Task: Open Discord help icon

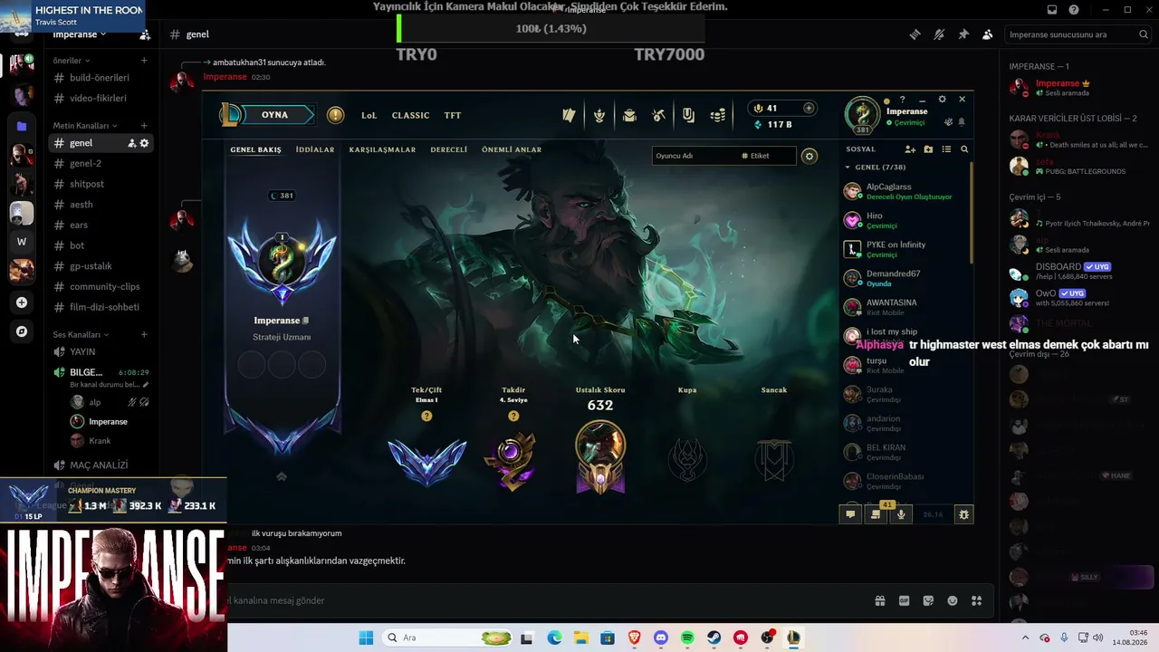Action: pos(1074,10)
